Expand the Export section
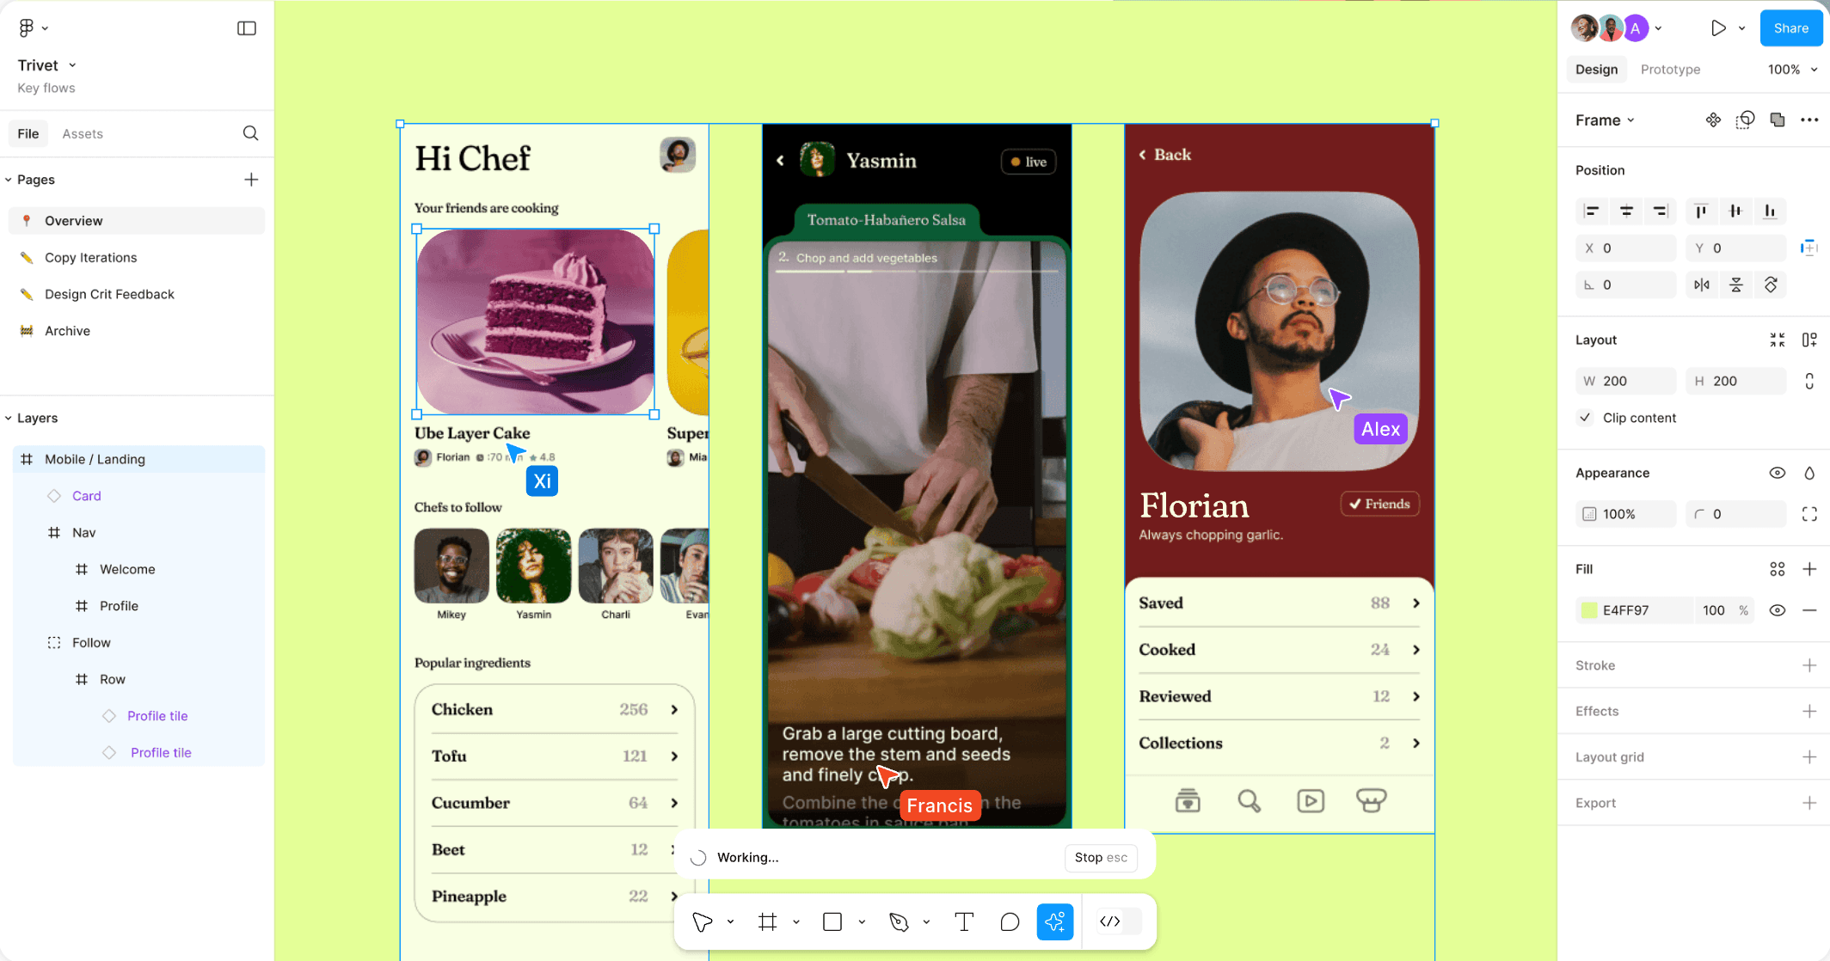Screen dimensions: 1830x961 pos(1812,801)
